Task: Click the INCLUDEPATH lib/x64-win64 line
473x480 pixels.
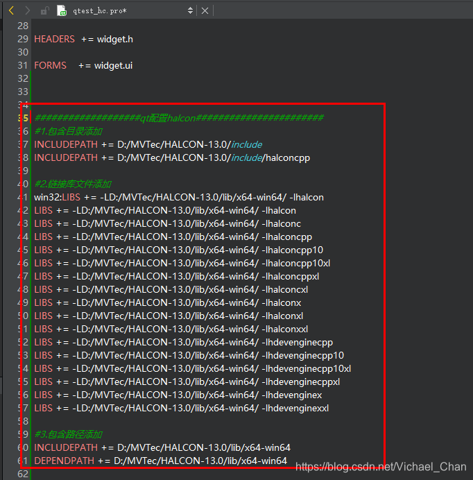Action: pos(162,447)
